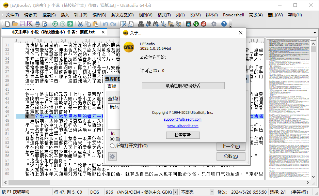The width and height of the screenshot is (319, 196).
Task: Expand the toolbar overflow options arrow
Action: pos(230,25)
